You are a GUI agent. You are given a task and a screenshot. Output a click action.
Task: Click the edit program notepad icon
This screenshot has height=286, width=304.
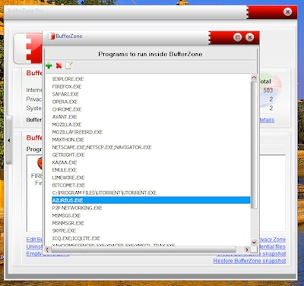[69, 66]
